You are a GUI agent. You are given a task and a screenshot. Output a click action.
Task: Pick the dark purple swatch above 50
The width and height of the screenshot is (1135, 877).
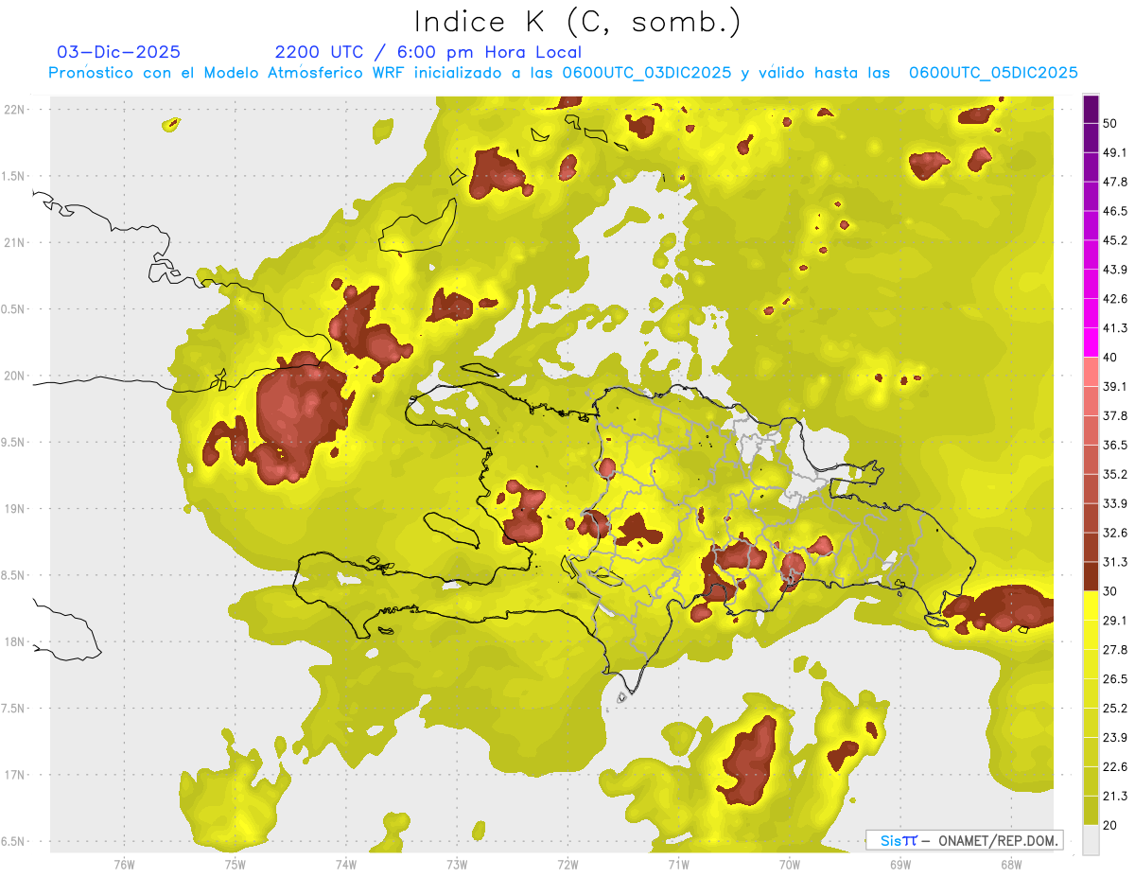tap(1091, 109)
